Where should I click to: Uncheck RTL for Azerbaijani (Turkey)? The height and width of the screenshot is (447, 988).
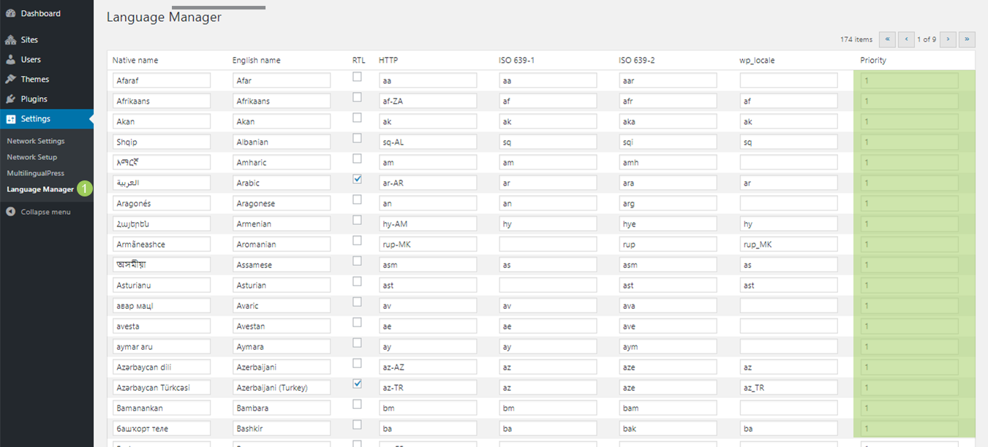(357, 383)
